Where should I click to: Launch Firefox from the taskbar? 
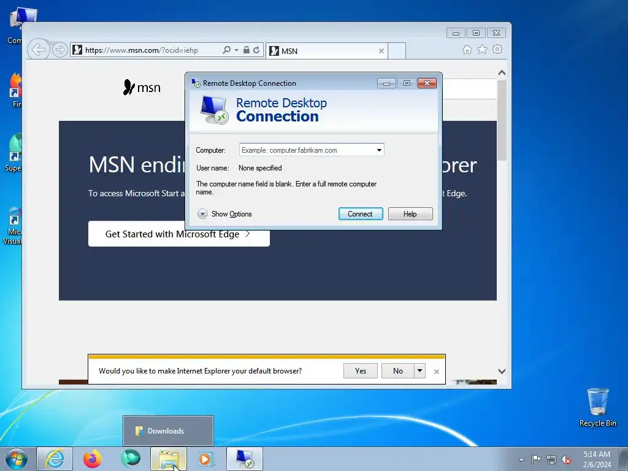(x=93, y=459)
